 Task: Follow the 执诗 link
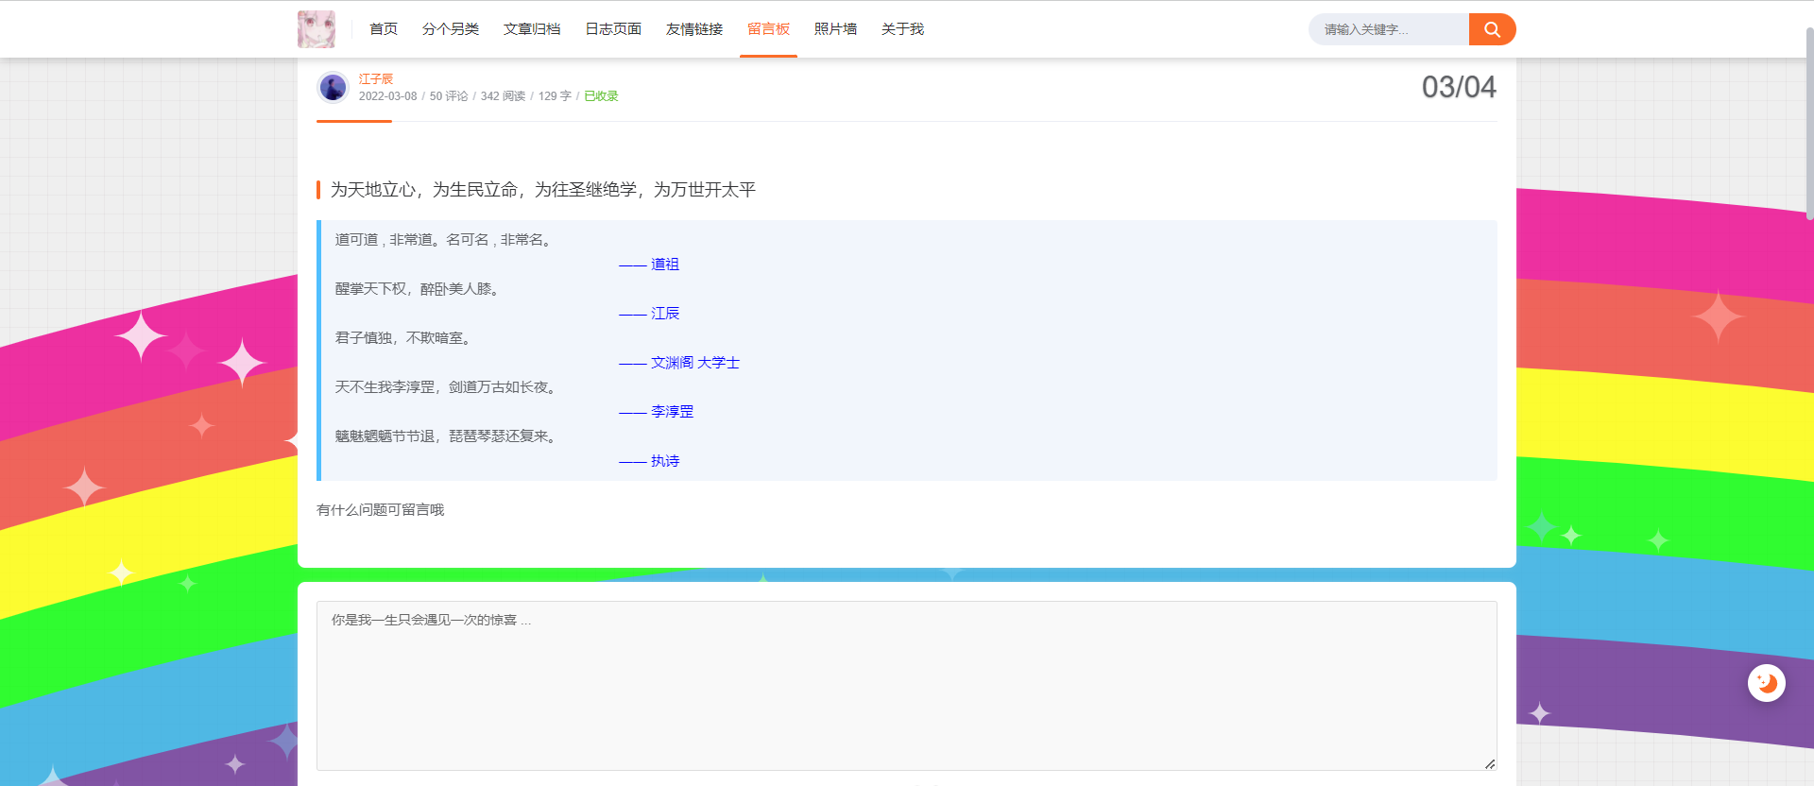pyautogui.click(x=665, y=461)
